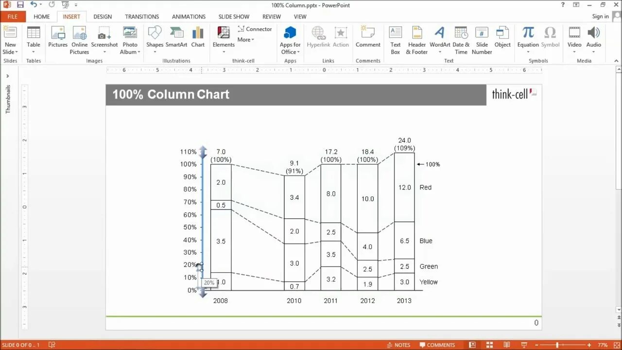622x350 pixels.
Task: Click zoom in plus button
Action: [x=589, y=345]
